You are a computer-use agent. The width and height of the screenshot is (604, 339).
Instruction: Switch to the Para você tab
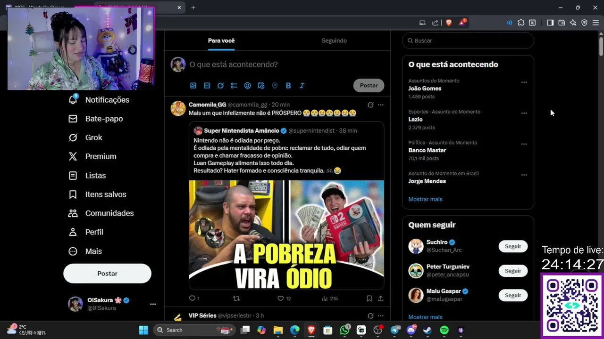coord(221,40)
